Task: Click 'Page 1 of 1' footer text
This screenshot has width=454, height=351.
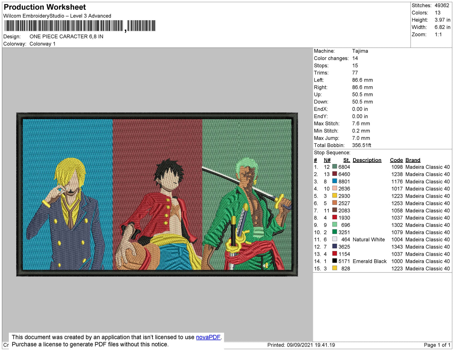Action: 437,345
